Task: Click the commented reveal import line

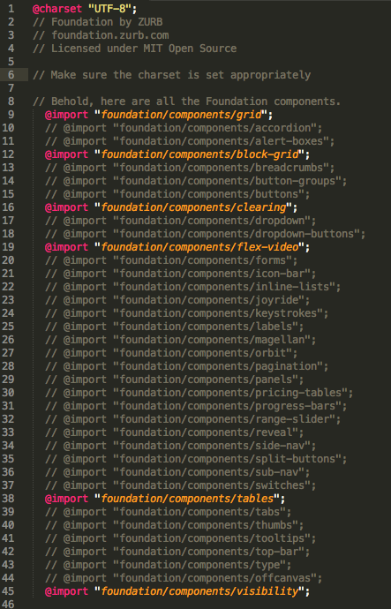Action: 174,432
